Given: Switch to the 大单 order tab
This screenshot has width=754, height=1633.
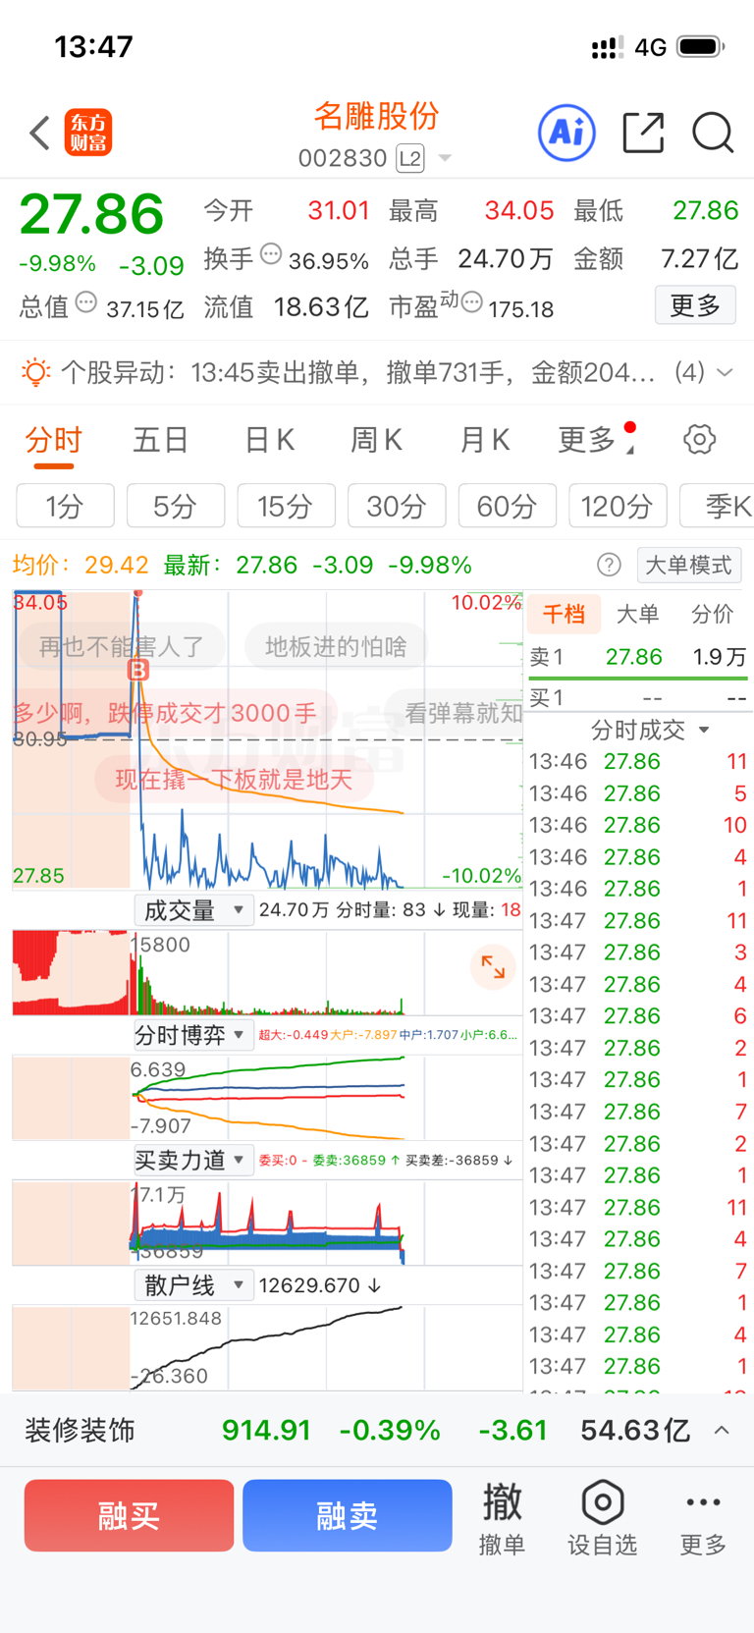Looking at the screenshot, I should point(637,614).
